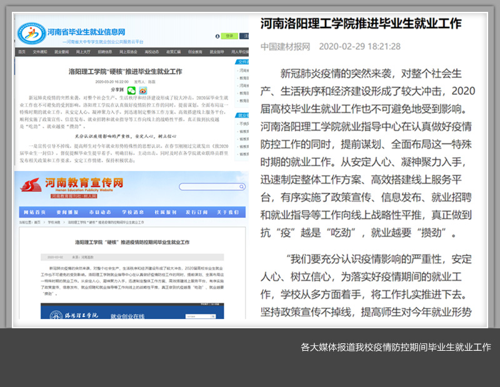Click the search magnifier icon in search box

(241, 187)
